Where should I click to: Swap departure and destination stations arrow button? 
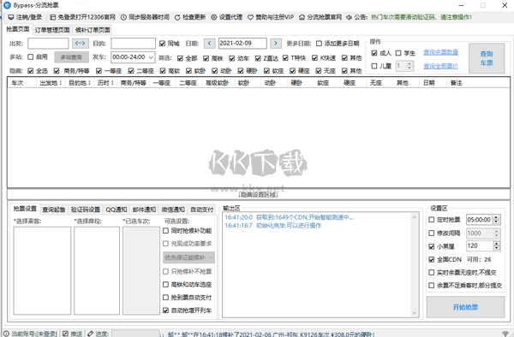click(x=80, y=43)
